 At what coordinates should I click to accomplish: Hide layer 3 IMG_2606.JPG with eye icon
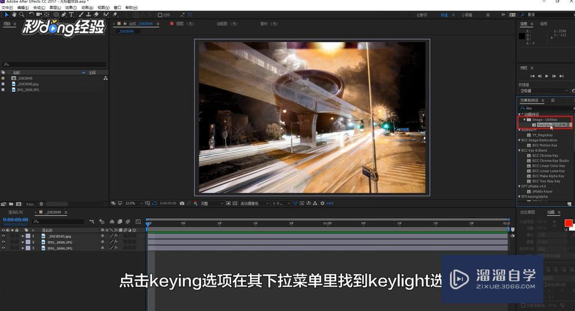pyautogui.click(x=3, y=248)
